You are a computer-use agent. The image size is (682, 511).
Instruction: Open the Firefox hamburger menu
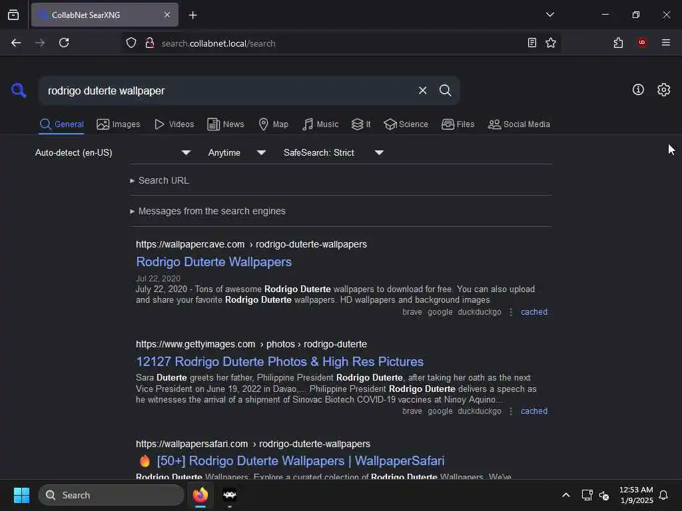click(665, 42)
